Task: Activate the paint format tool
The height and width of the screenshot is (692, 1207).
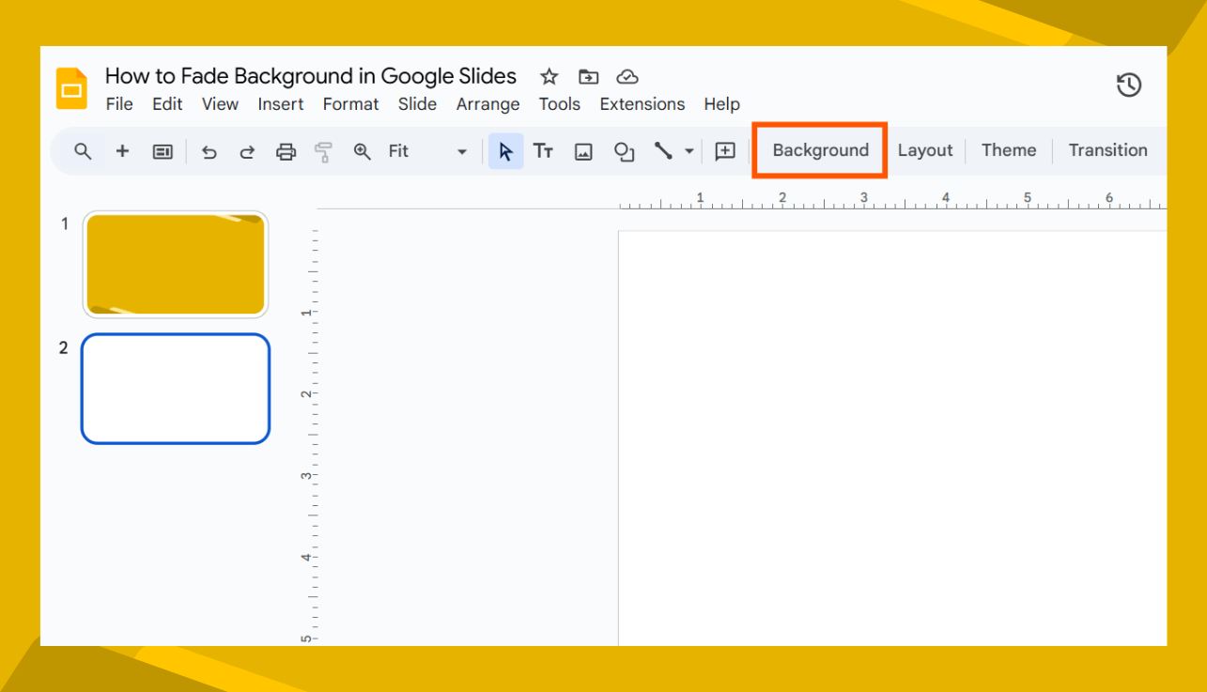Action: (323, 150)
